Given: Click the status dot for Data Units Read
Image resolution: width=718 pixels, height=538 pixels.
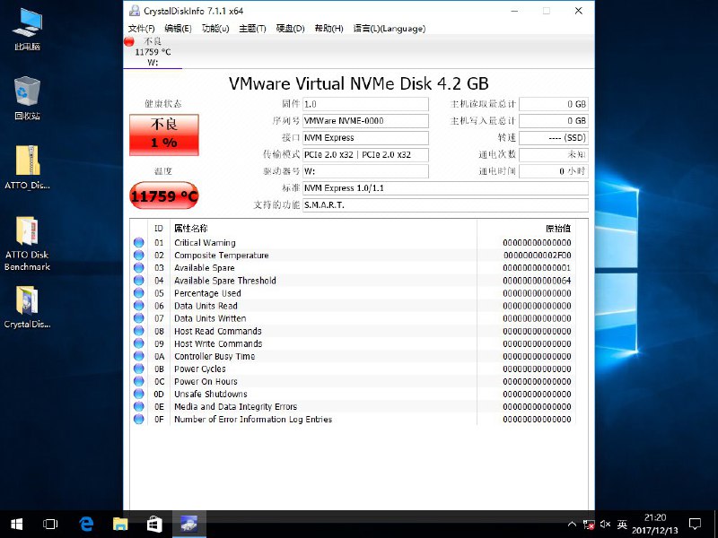Looking at the screenshot, I should [x=139, y=306].
